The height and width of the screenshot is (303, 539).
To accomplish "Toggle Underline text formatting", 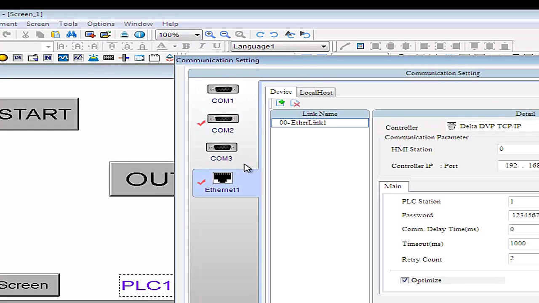I will (216, 46).
